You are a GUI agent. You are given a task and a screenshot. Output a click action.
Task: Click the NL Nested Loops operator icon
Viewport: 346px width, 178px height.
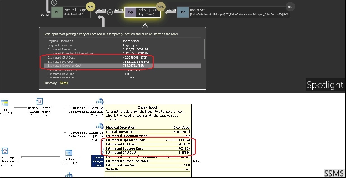pos(57,12)
